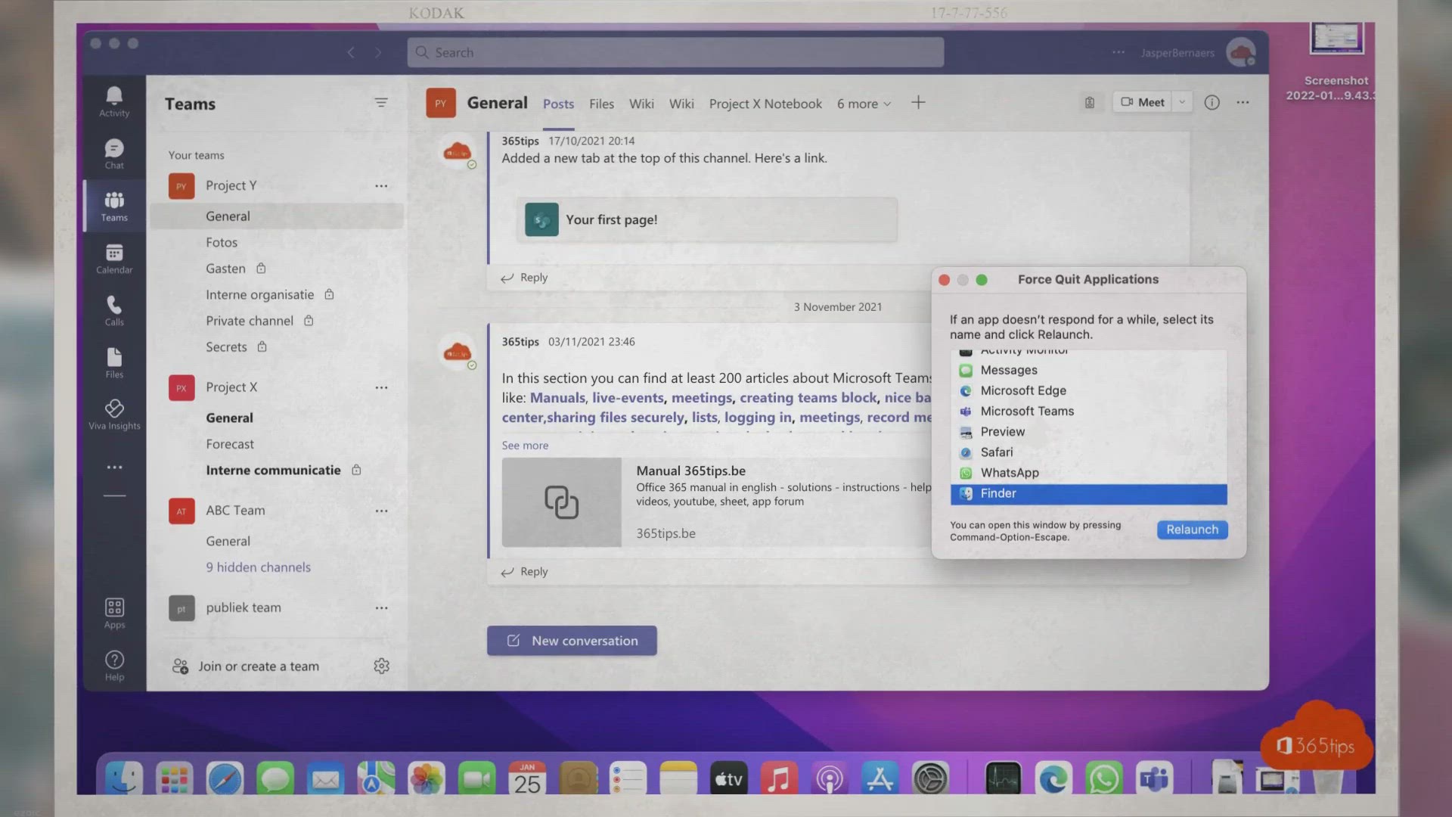This screenshot has height=817, width=1452.
Task: Open the Private channel
Action: tap(250, 321)
